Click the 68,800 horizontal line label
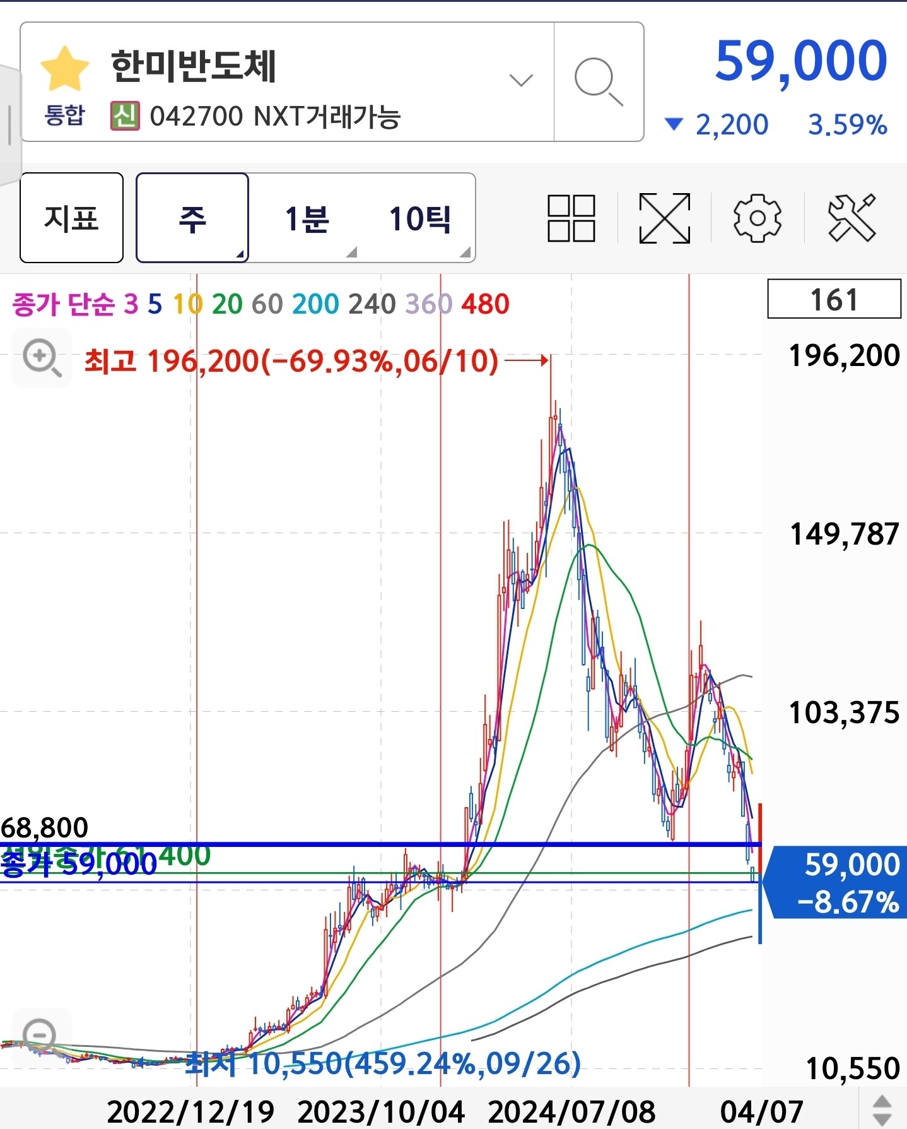 point(44,827)
